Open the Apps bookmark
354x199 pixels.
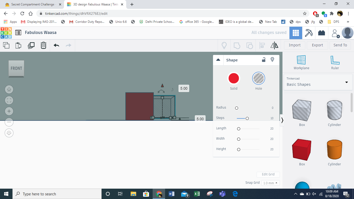(x=11, y=22)
